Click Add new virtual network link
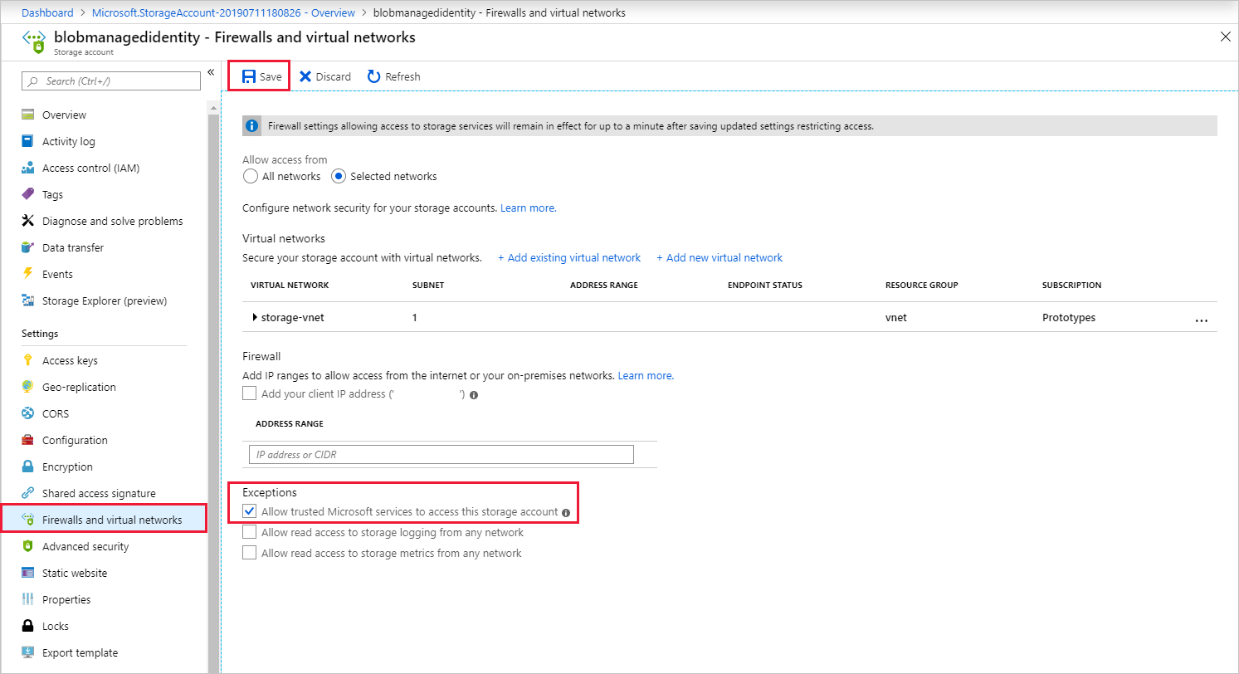 tap(719, 257)
